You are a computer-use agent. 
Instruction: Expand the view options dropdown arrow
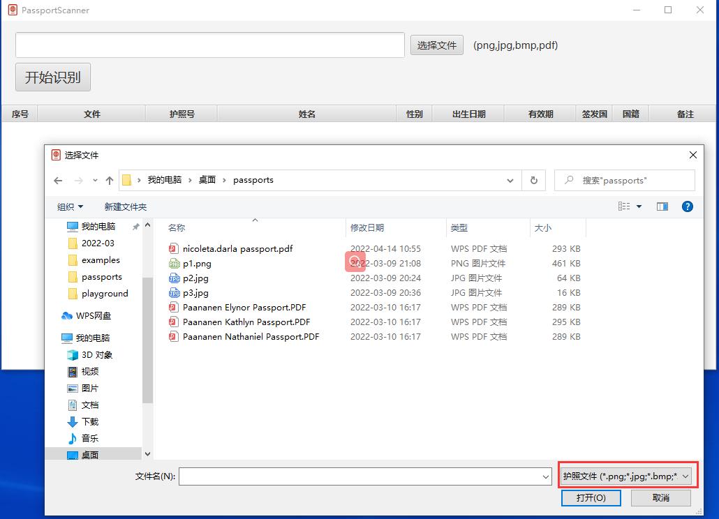[x=639, y=206]
